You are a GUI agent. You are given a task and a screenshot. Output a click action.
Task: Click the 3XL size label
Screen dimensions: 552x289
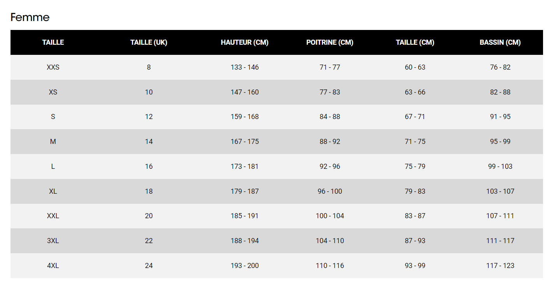tap(53, 241)
